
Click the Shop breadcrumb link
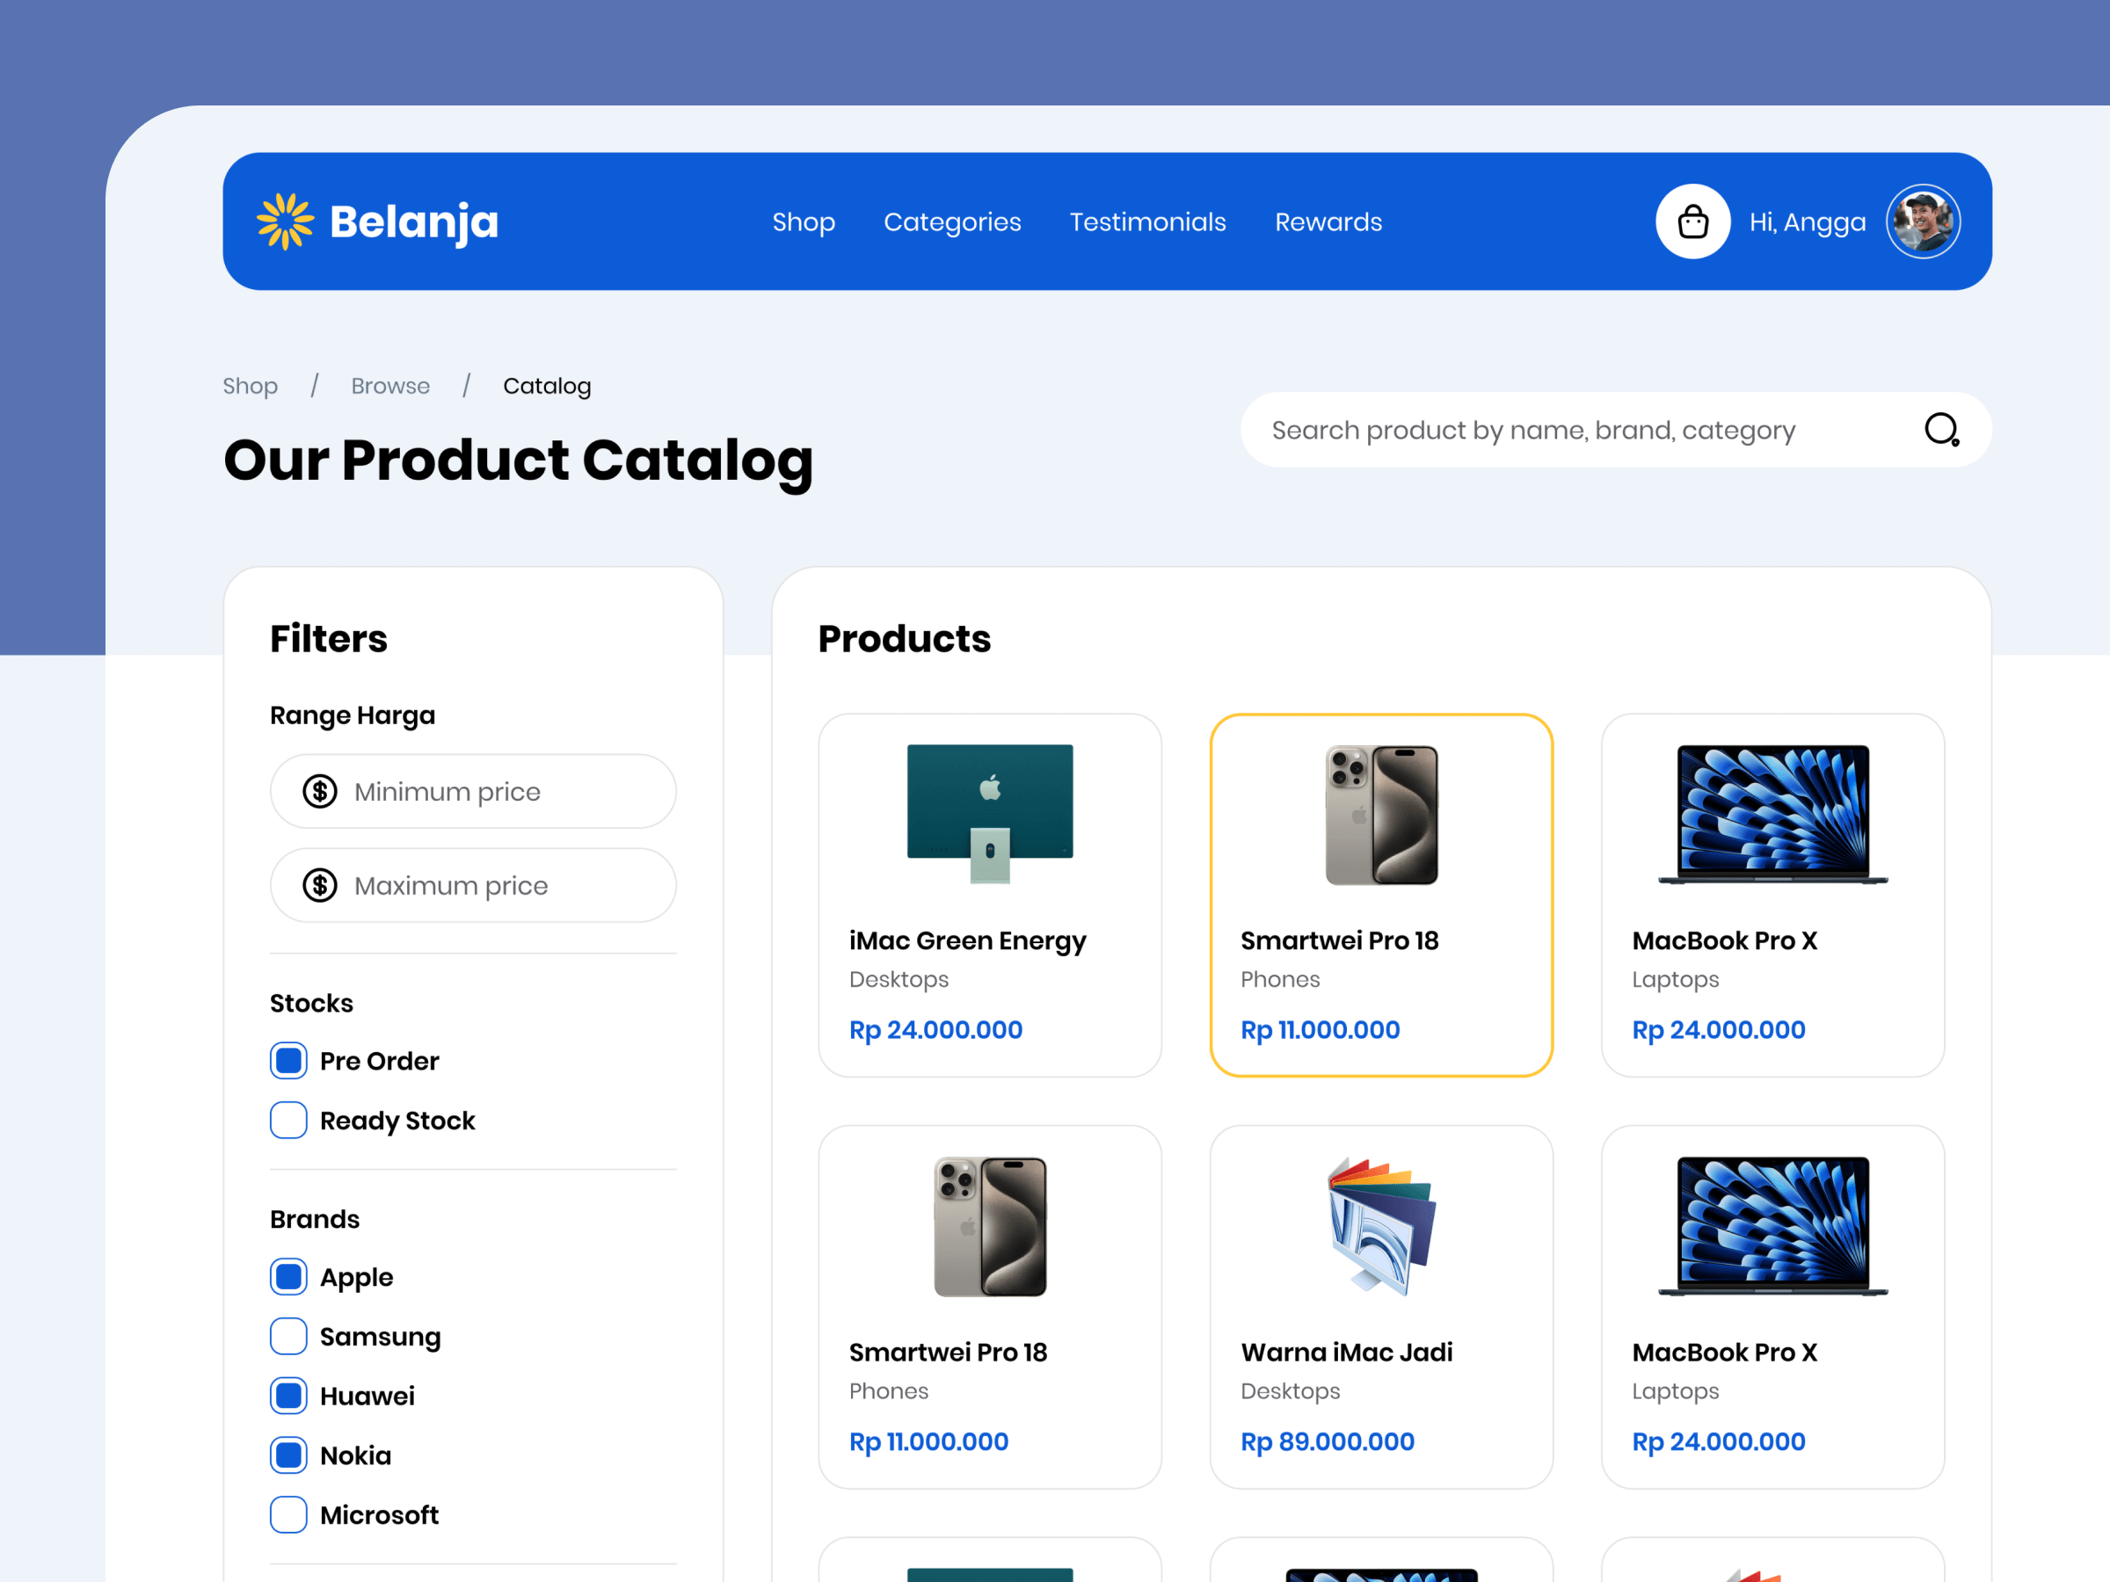(x=250, y=386)
